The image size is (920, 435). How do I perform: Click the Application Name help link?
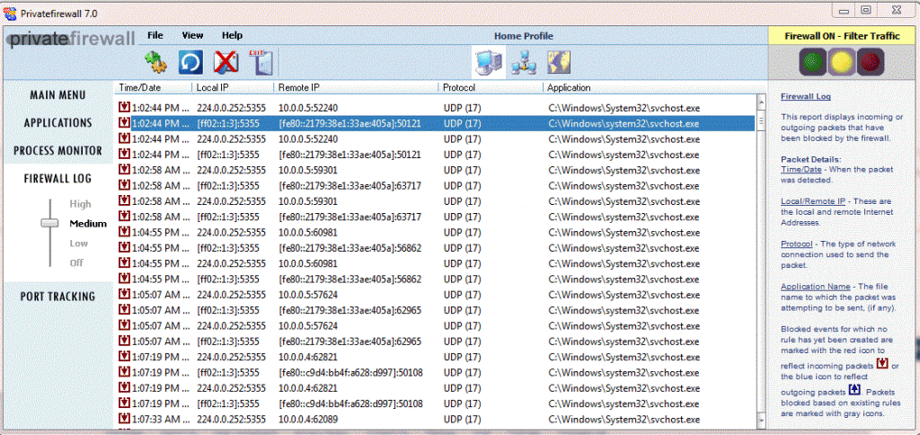(x=815, y=287)
